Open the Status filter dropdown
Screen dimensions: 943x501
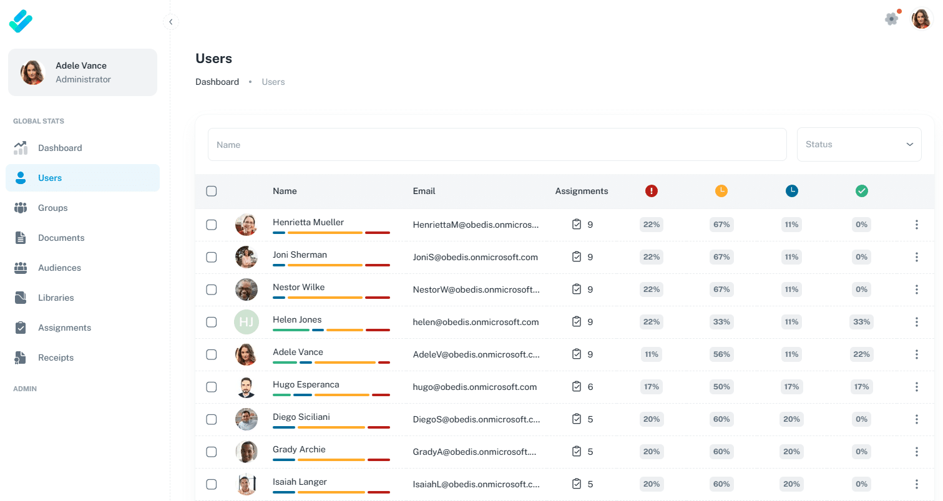(x=859, y=145)
